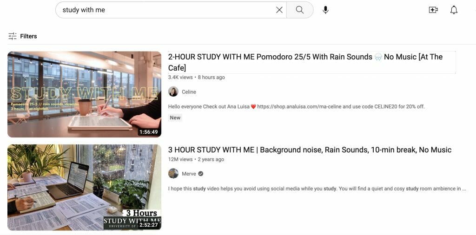The height and width of the screenshot is (235, 476).
Task: Open the create video camera icon
Action: [433, 10]
